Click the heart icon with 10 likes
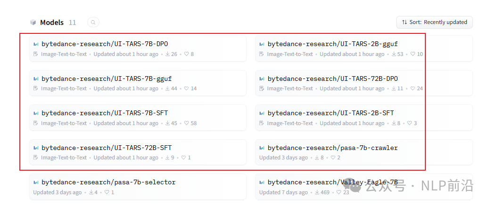489x205 pixels. point(413,54)
